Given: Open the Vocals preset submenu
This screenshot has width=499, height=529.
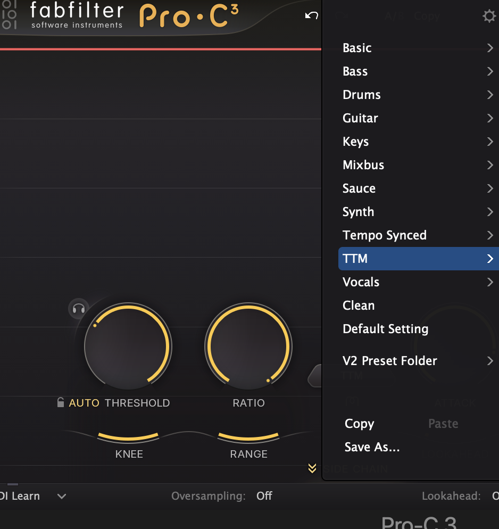Looking at the screenshot, I should (x=419, y=282).
